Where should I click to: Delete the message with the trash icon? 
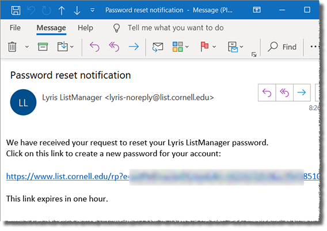[12, 47]
